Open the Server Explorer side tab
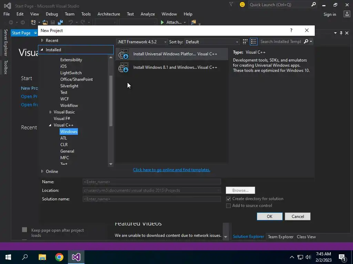Viewport: 353px width, 264px height. (x=6, y=42)
